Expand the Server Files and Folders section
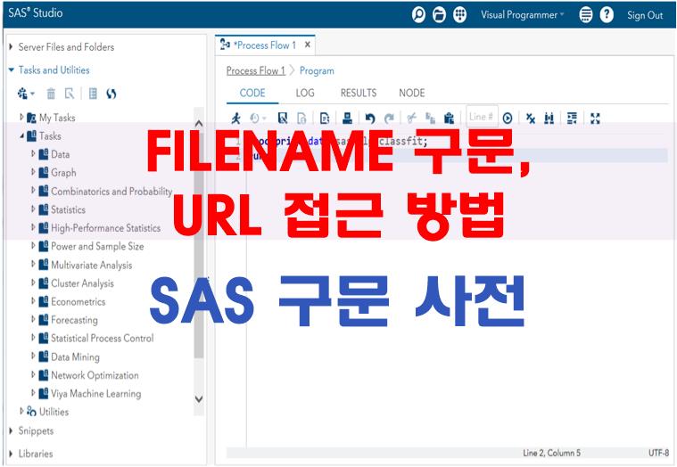The width and height of the screenshot is (677, 467). (12, 46)
